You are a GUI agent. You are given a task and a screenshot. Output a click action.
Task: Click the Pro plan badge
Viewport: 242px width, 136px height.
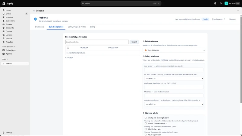205,19
